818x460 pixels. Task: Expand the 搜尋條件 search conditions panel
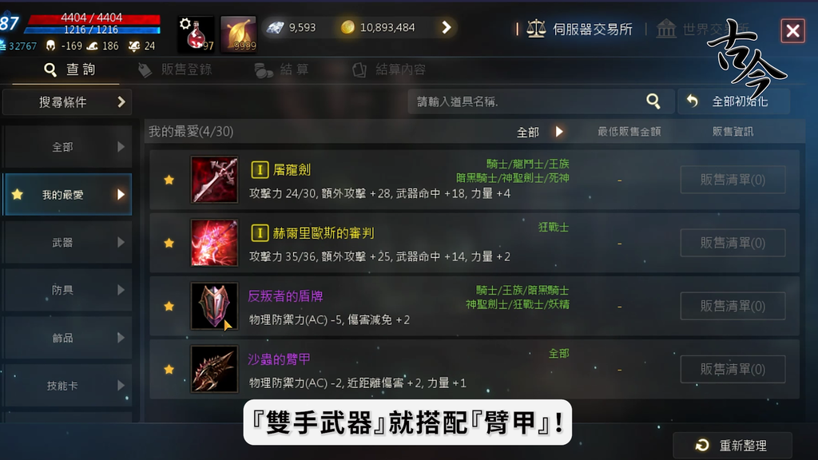67,101
